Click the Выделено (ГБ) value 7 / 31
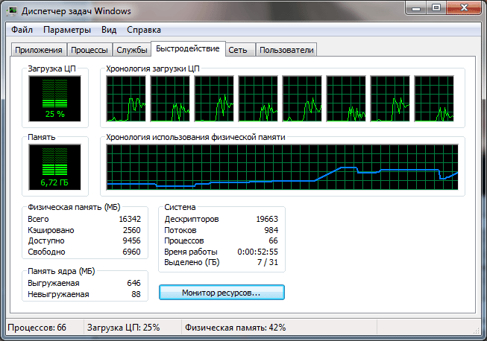The image size is (487, 341). pyautogui.click(x=268, y=262)
